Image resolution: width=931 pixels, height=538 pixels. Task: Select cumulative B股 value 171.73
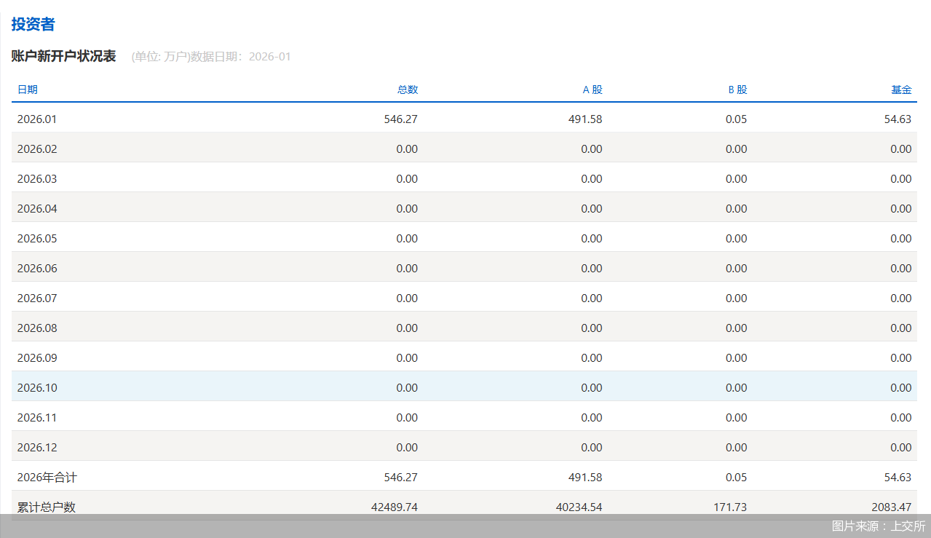730,507
